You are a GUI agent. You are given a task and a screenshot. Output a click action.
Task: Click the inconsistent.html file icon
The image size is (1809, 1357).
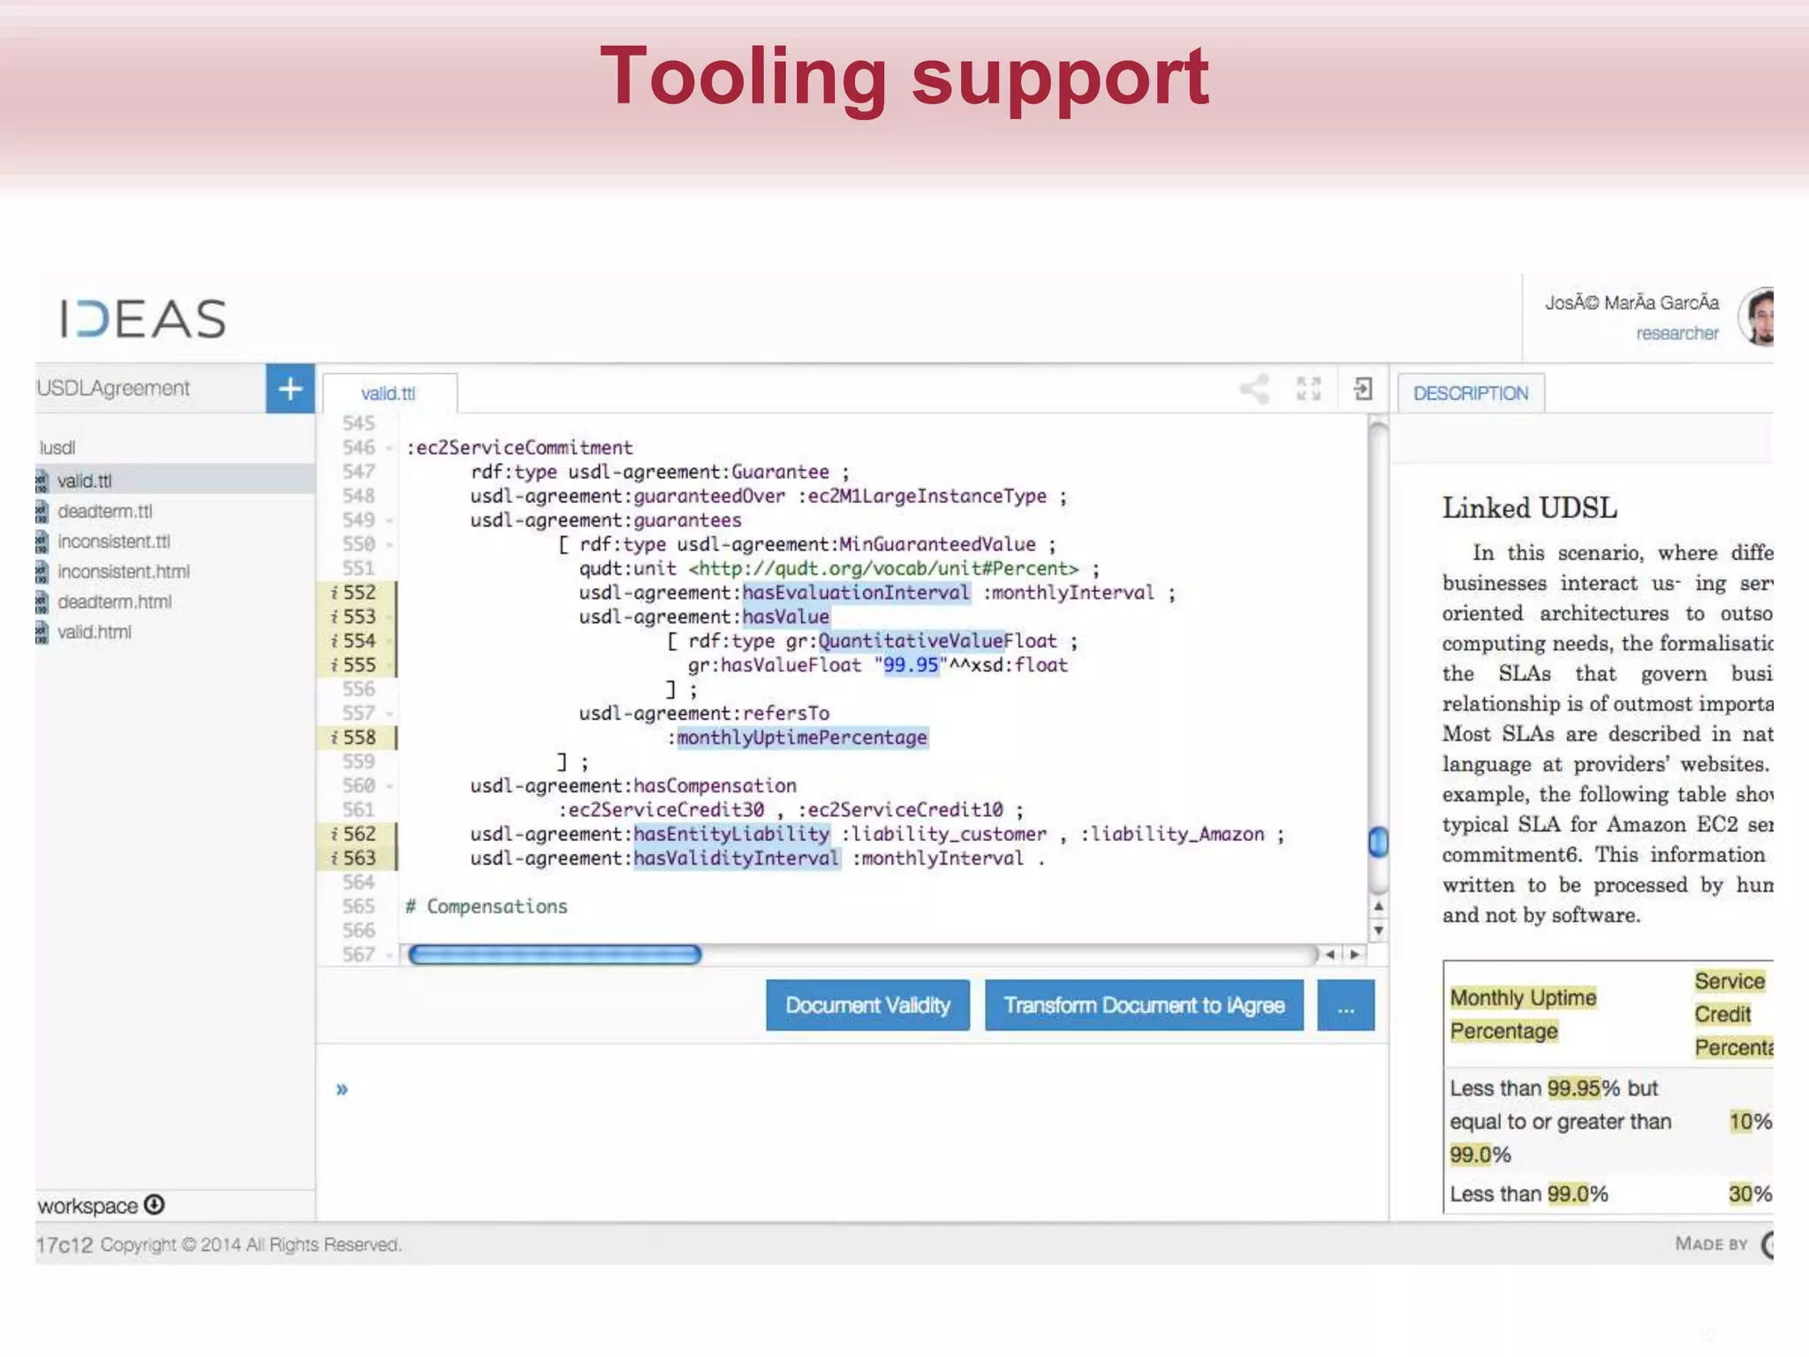point(42,572)
